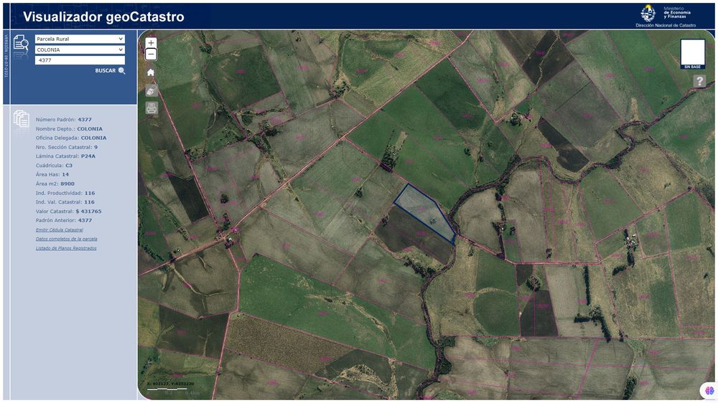
Task: Click the Visualizador geoCatastro title
Action: pyautogui.click(x=103, y=16)
